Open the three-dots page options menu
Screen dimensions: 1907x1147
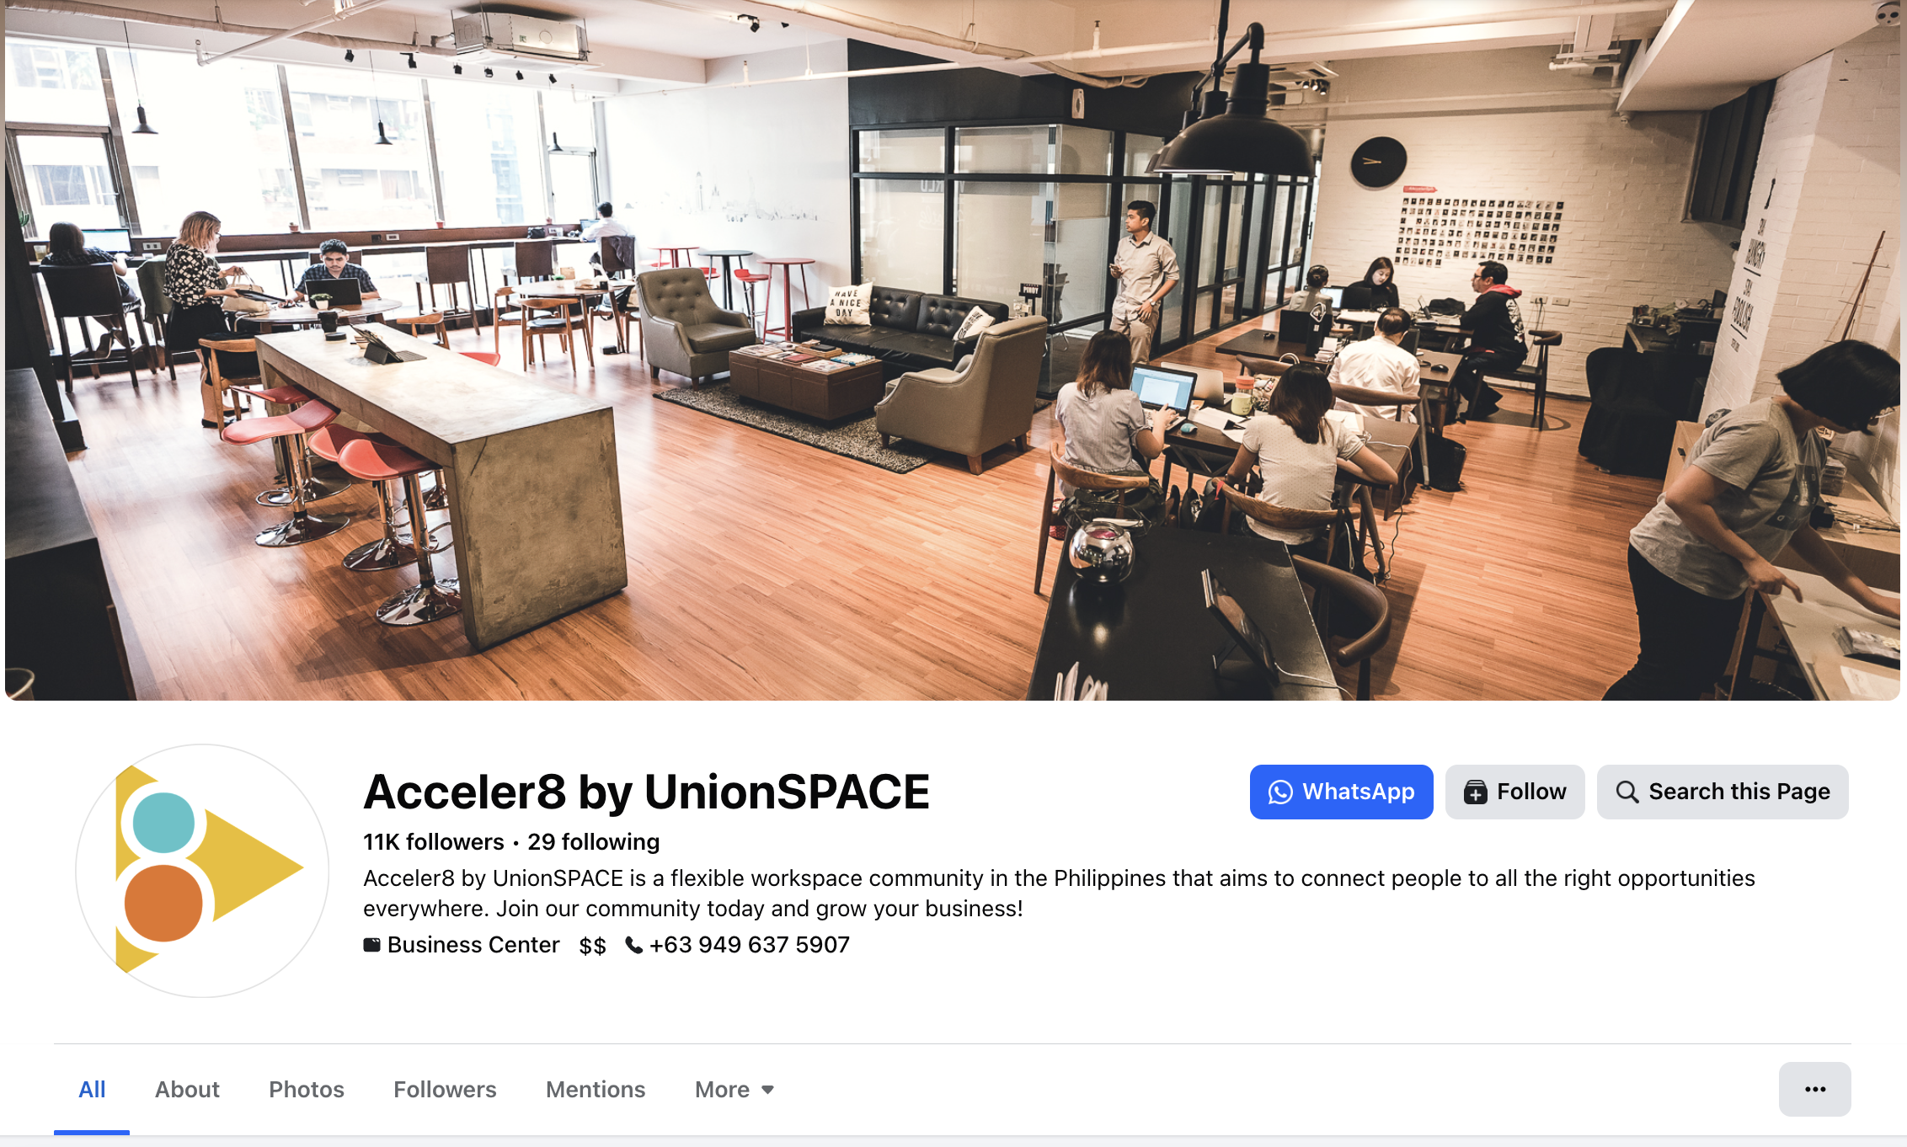[x=1814, y=1089]
